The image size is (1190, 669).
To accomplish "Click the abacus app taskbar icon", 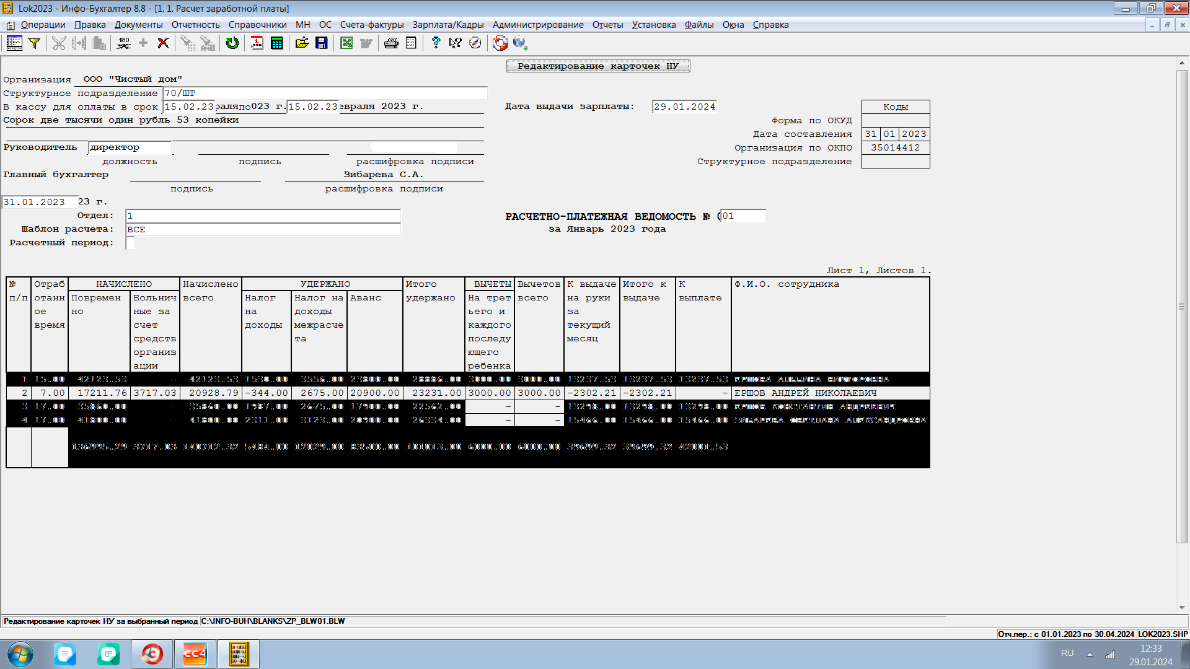I will (x=239, y=654).
